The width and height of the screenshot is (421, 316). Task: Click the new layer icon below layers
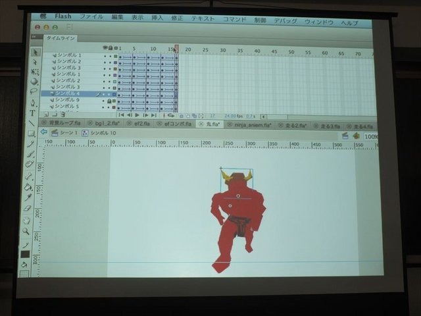pos(46,115)
